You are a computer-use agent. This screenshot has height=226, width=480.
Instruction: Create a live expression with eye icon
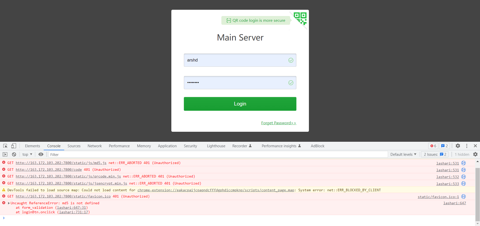[x=41, y=154]
